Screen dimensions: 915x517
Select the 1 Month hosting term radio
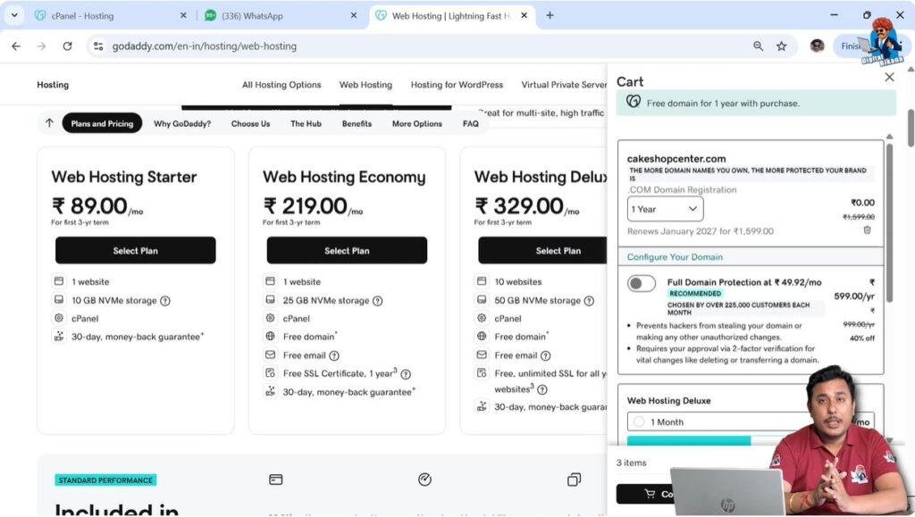click(x=639, y=421)
